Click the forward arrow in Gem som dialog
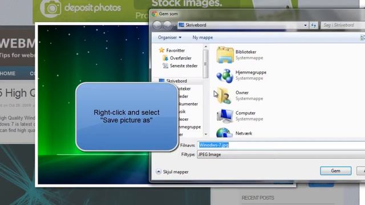This screenshot has height=205, width=365. tap(167, 25)
